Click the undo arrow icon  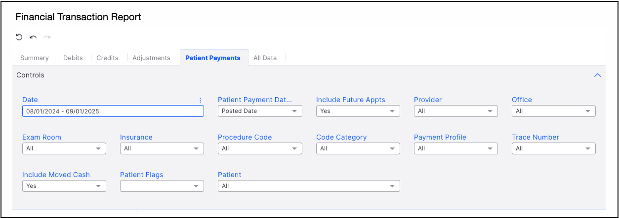tap(33, 37)
